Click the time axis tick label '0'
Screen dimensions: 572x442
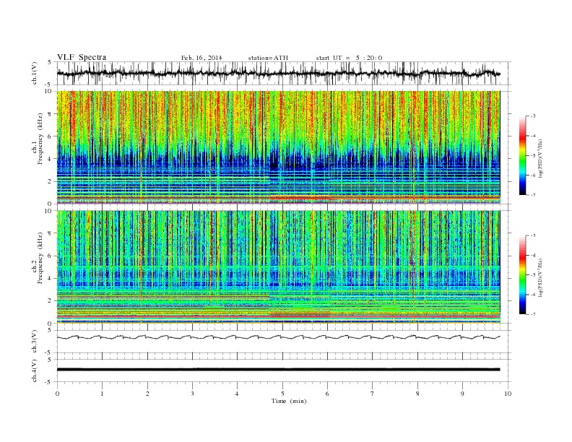pyautogui.click(x=57, y=394)
